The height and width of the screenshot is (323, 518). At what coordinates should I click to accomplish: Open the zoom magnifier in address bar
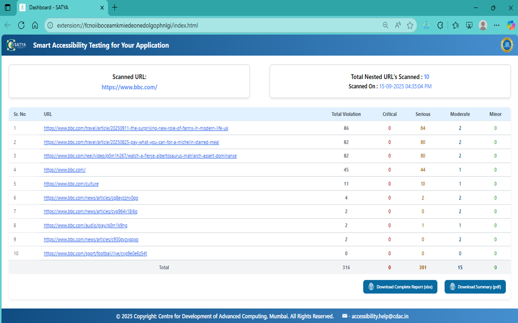(386, 25)
